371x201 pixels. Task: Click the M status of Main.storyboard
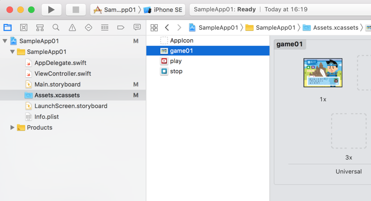136,84
